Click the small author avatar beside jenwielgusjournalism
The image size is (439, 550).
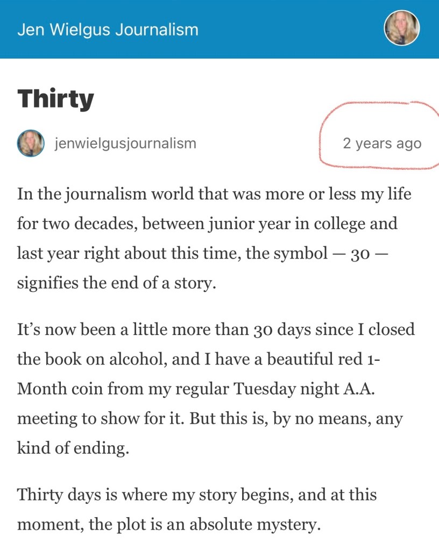[x=31, y=144]
